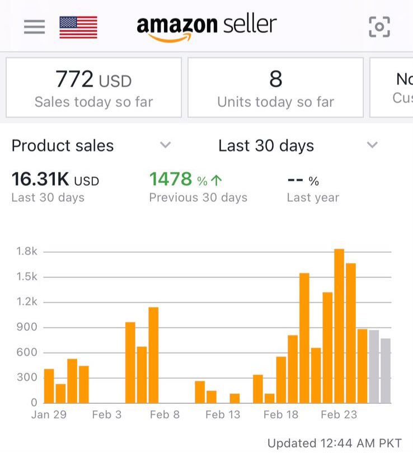Tap the Updated 12:44 AM PKT timestamp
Viewport: 413px width, 453px height.
click(334, 443)
